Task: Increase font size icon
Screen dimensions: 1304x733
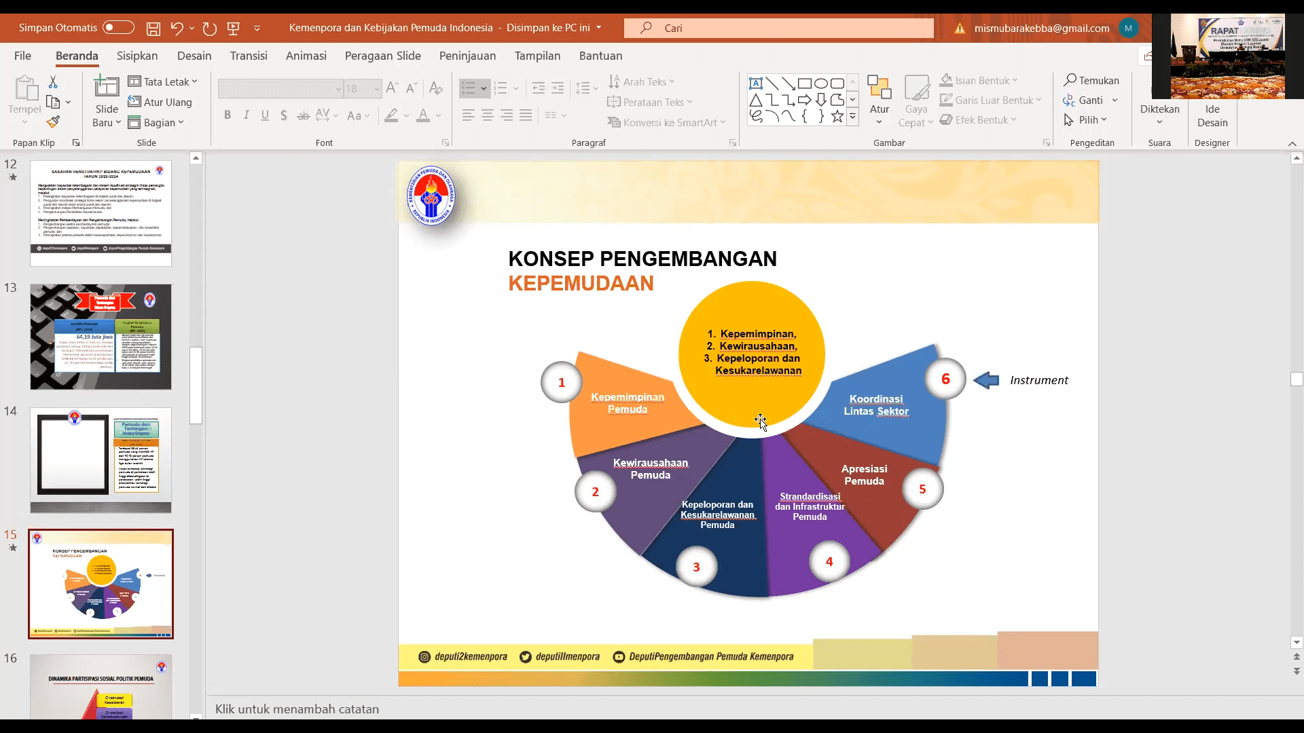Action: (x=392, y=88)
